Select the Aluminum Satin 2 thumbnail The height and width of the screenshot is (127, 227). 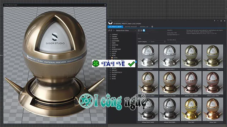[170, 56]
